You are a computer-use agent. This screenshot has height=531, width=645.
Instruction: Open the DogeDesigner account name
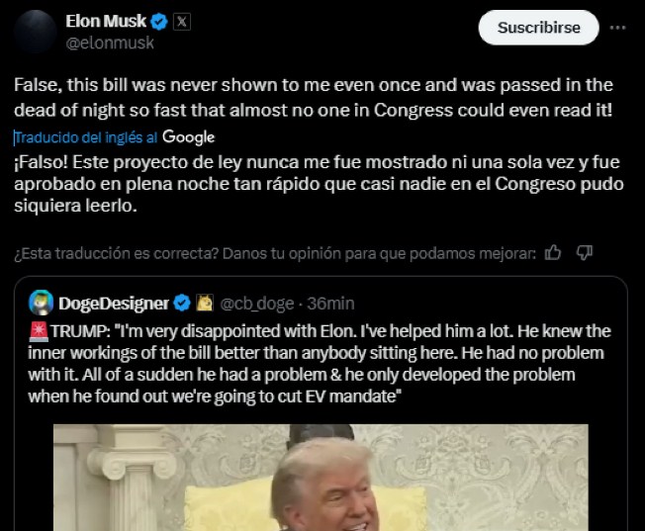coord(114,303)
